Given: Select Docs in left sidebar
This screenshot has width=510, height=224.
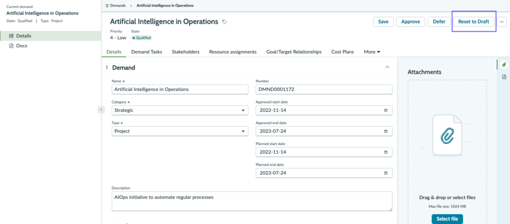Looking at the screenshot, I should point(50,46).
